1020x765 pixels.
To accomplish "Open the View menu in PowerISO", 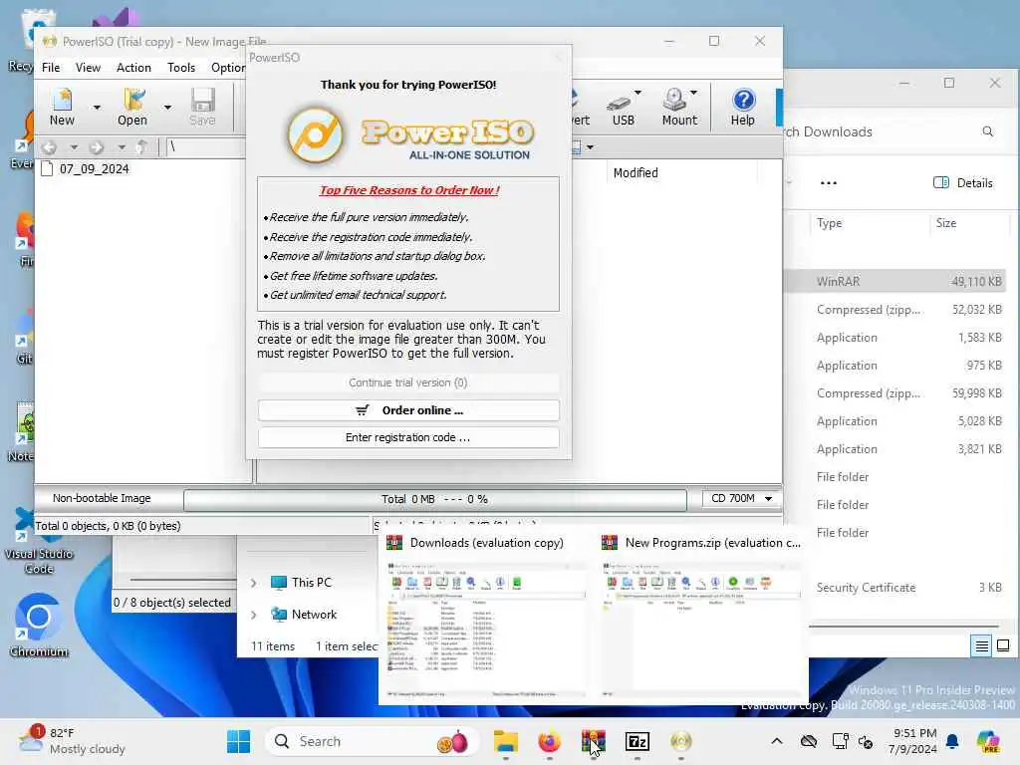I will (88, 68).
